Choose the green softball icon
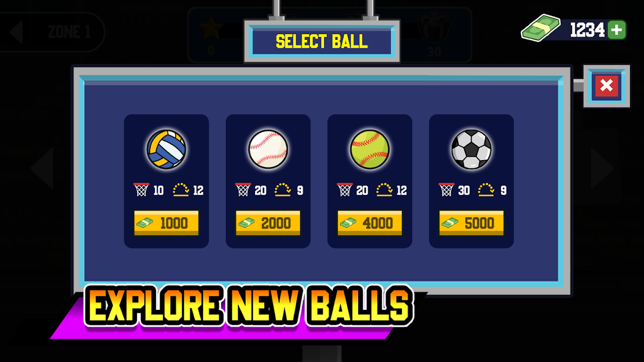The image size is (644, 362). 370,149
